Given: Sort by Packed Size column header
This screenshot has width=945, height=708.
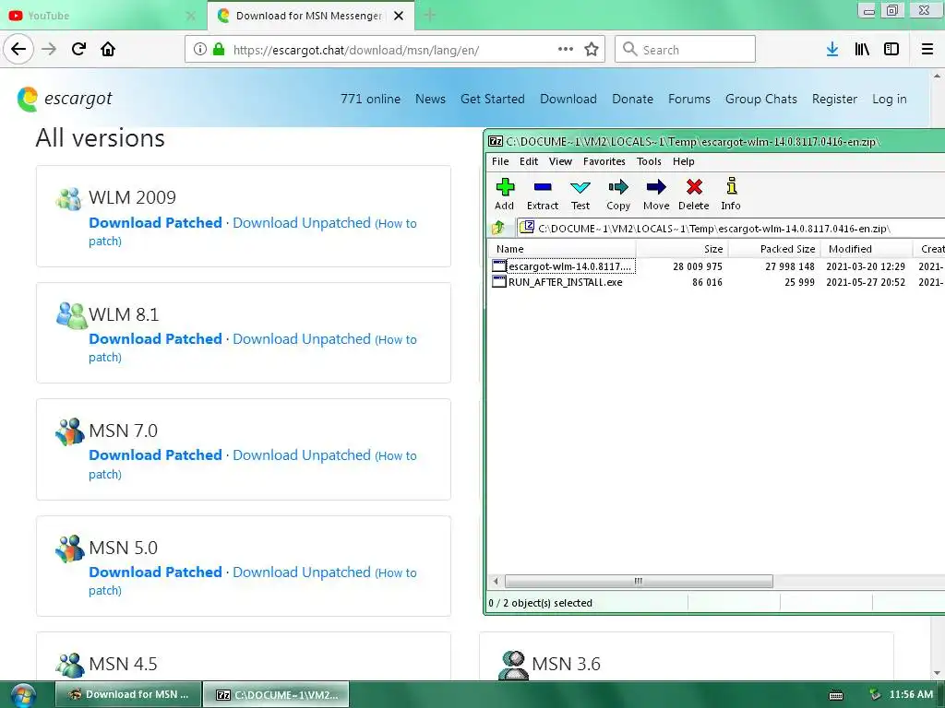Looking at the screenshot, I should (x=774, y=249).
